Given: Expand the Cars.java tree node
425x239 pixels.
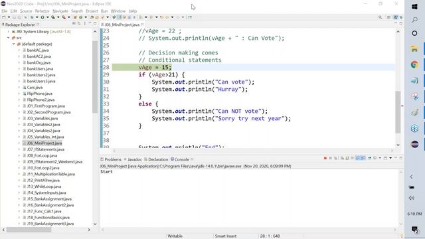Looking at the screenshot, I should click(19, 87).
